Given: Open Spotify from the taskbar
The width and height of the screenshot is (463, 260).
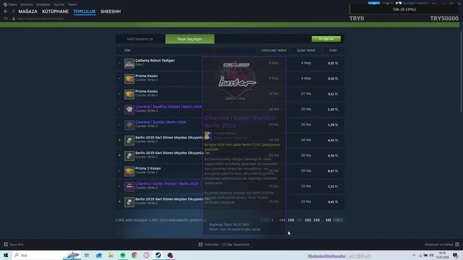Looking at the screenshot, I should (x=123, y=255).
